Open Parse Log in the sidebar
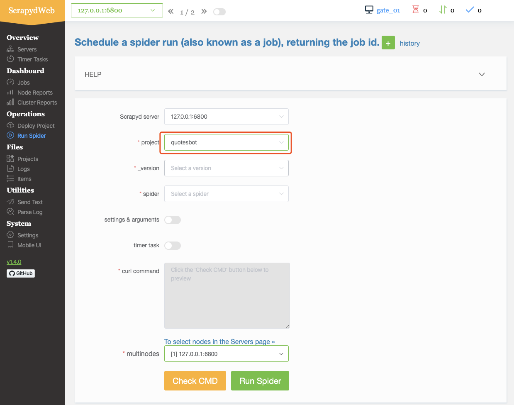 (x=30, y=212)
